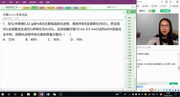This screenshot has width=180, height=97.
Task: Switch to the 公开课 section tab
Action: click(x=26, y=8)
